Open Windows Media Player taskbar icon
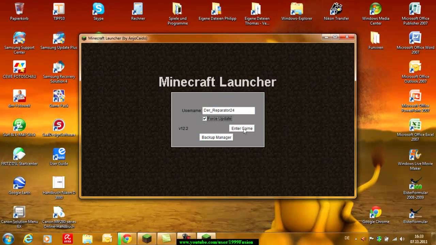This screenshot has height=245, width=436. 47,239
